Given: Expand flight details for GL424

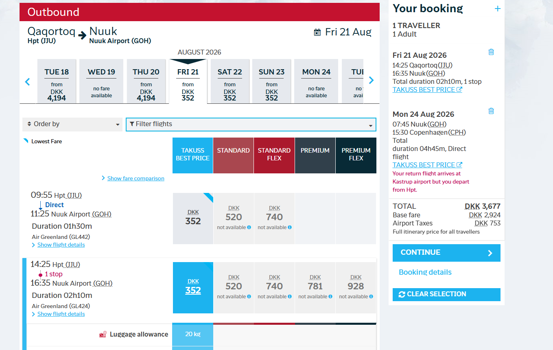Looking at the screenshot, I should [x=61, y=314].
